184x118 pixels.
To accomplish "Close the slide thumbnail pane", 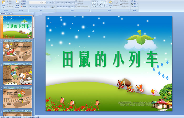I will tap(33, 13).
